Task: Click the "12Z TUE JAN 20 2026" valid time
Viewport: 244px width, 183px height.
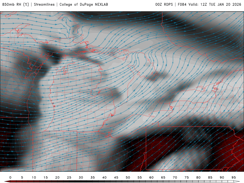Action: (x=221, y=5)
